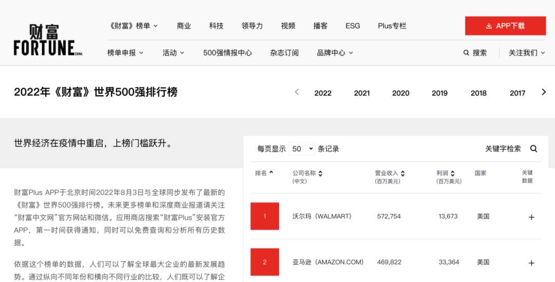Click Walmart profit value 13,673
This screenshot has width=555, height=282.
[x=448, y=216]
